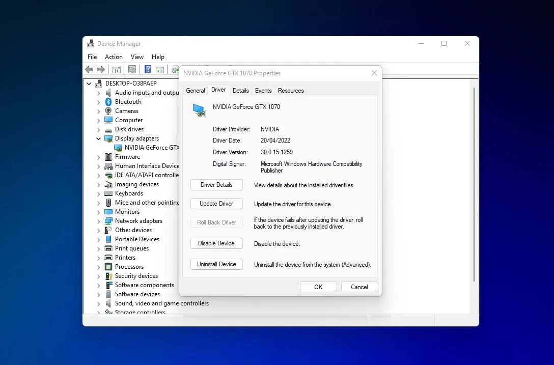Click the bottom horizontal scrollbar of Device Manager
The image size is (554, 365).
224,321
